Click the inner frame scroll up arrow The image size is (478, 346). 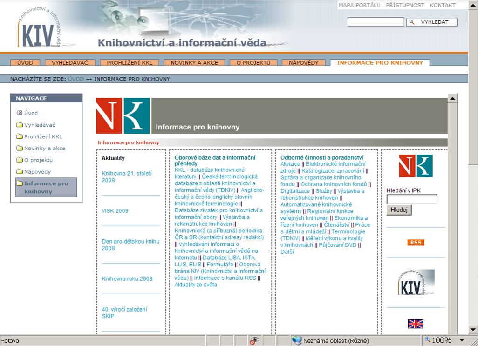click(452, 98)
